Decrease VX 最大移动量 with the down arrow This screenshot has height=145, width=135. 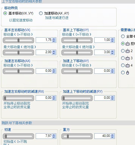coord(54,53)
